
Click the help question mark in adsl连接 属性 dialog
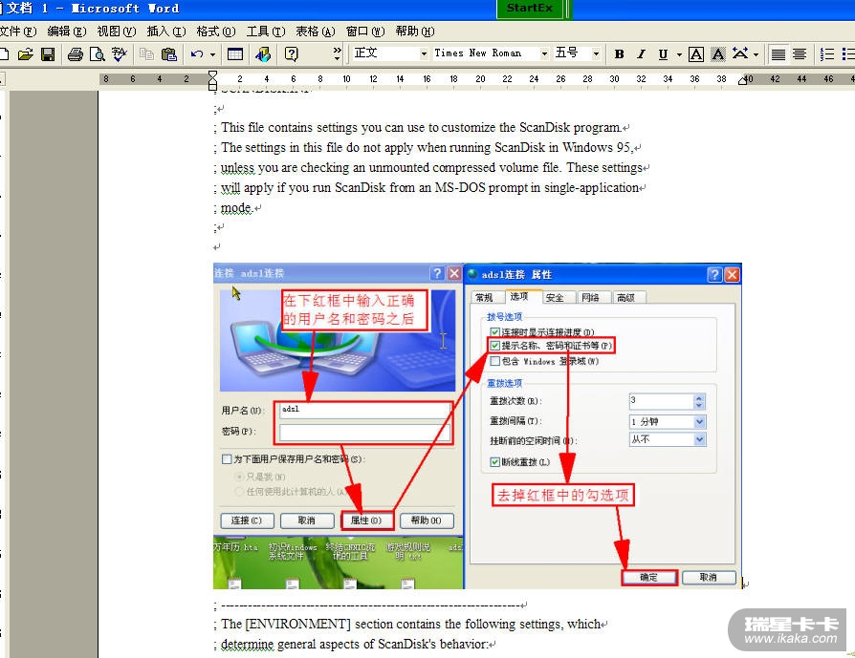click(714, 274)
